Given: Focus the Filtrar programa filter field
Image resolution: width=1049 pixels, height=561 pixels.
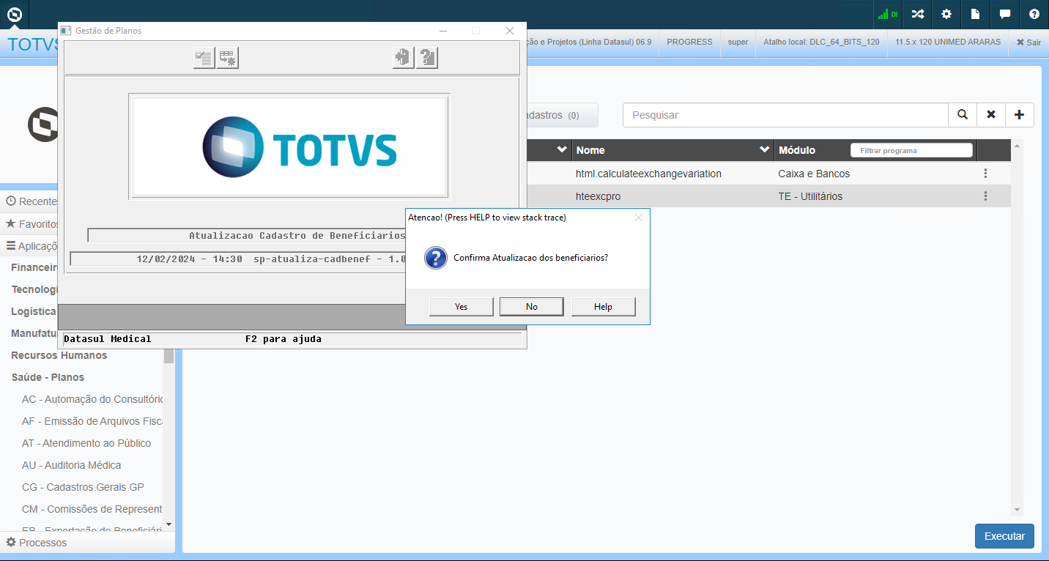Looking at the screenshot, I should (911, 150).
